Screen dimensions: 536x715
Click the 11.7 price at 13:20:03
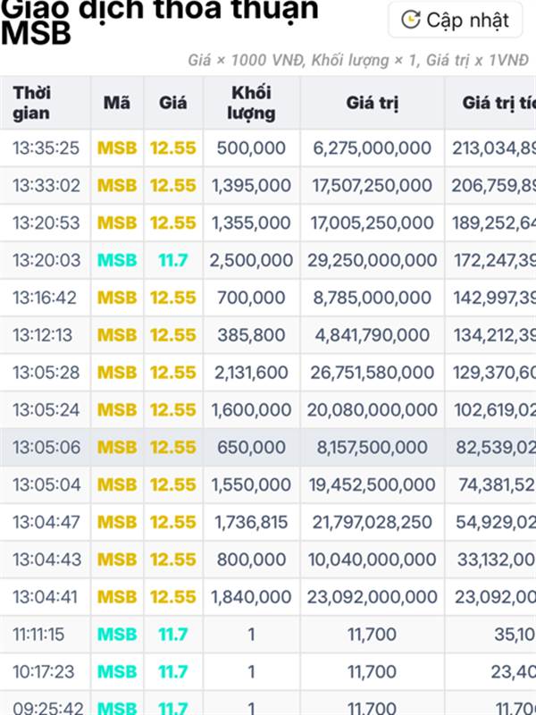coord(172,260)
